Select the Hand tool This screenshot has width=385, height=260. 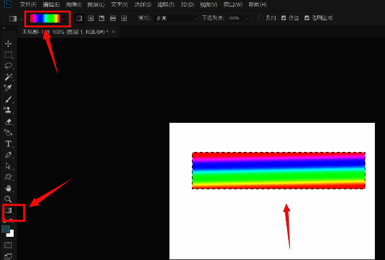tap(8, 188)
